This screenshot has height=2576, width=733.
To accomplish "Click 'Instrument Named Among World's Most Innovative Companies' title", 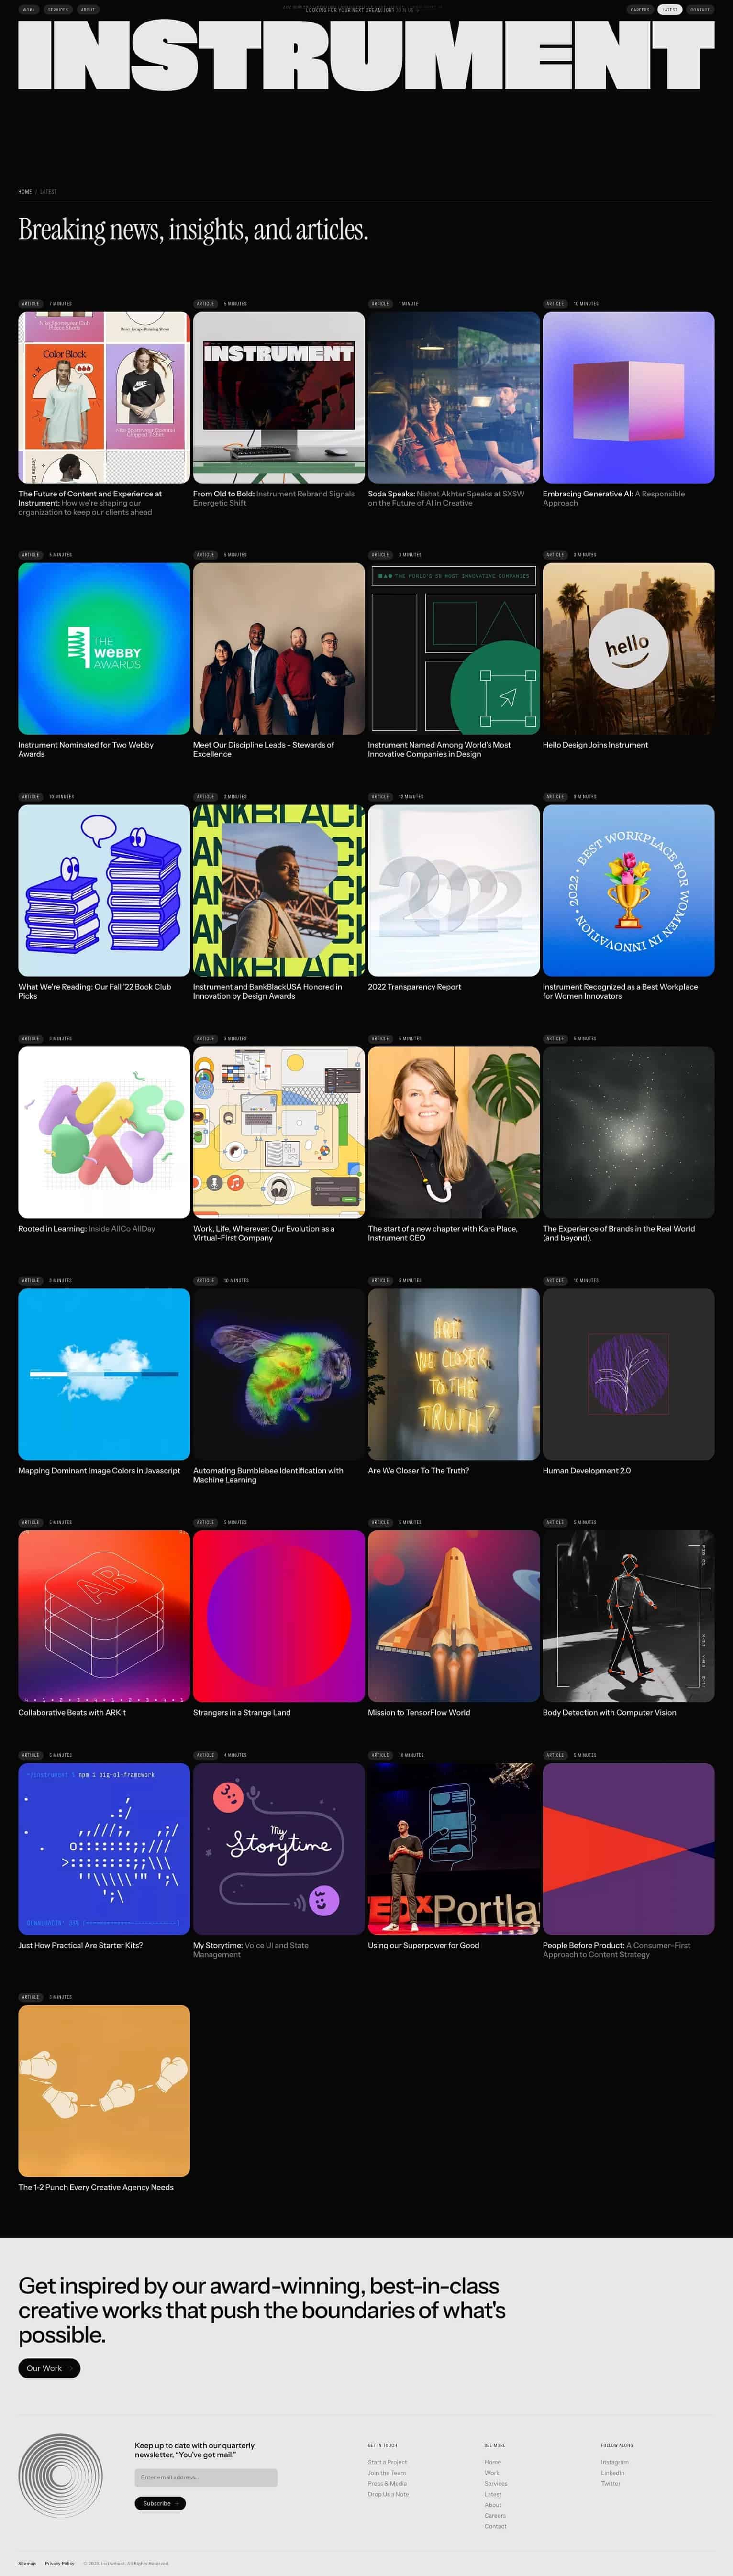I will tap(439, 749).
